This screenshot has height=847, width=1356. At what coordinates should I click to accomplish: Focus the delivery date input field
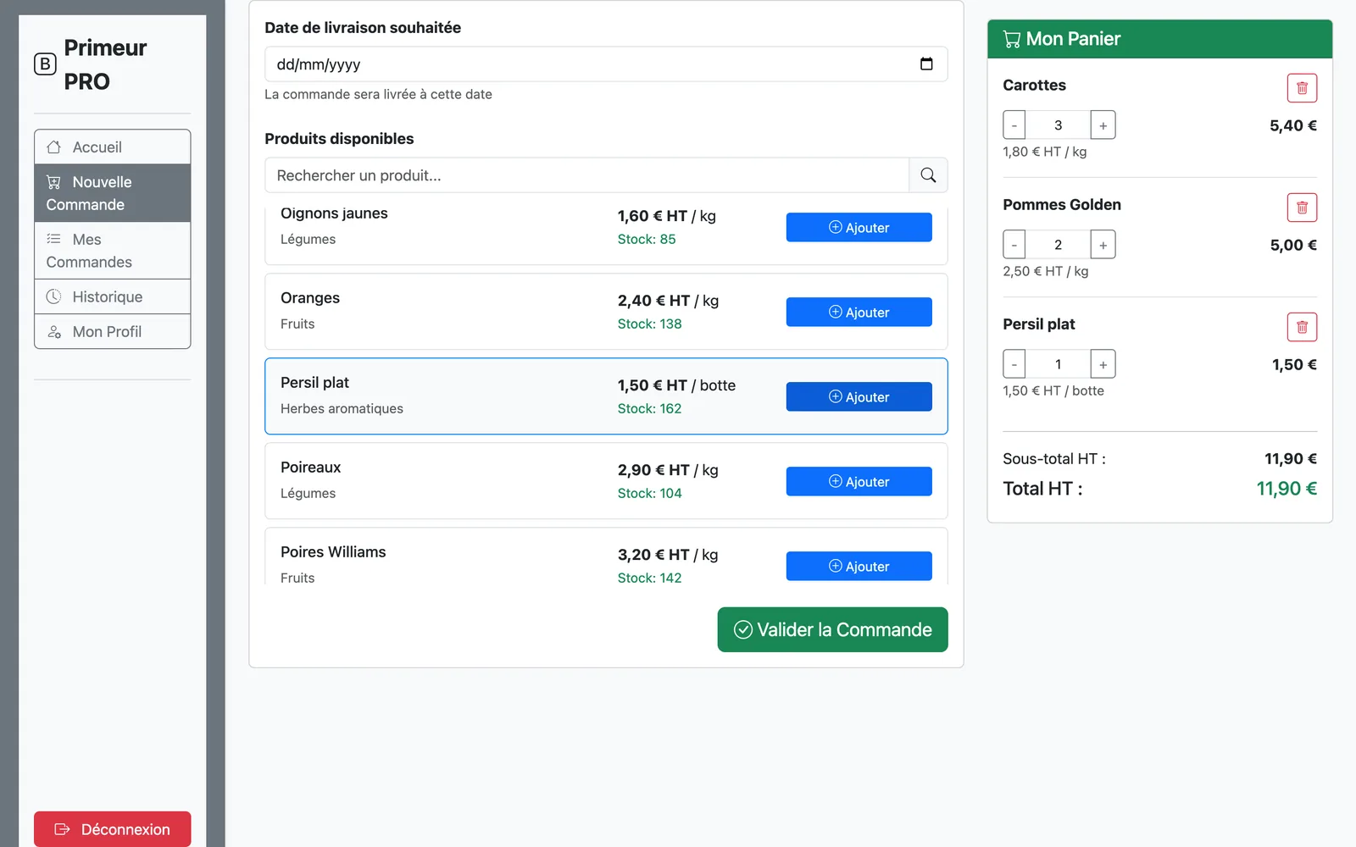coord(606,64)
